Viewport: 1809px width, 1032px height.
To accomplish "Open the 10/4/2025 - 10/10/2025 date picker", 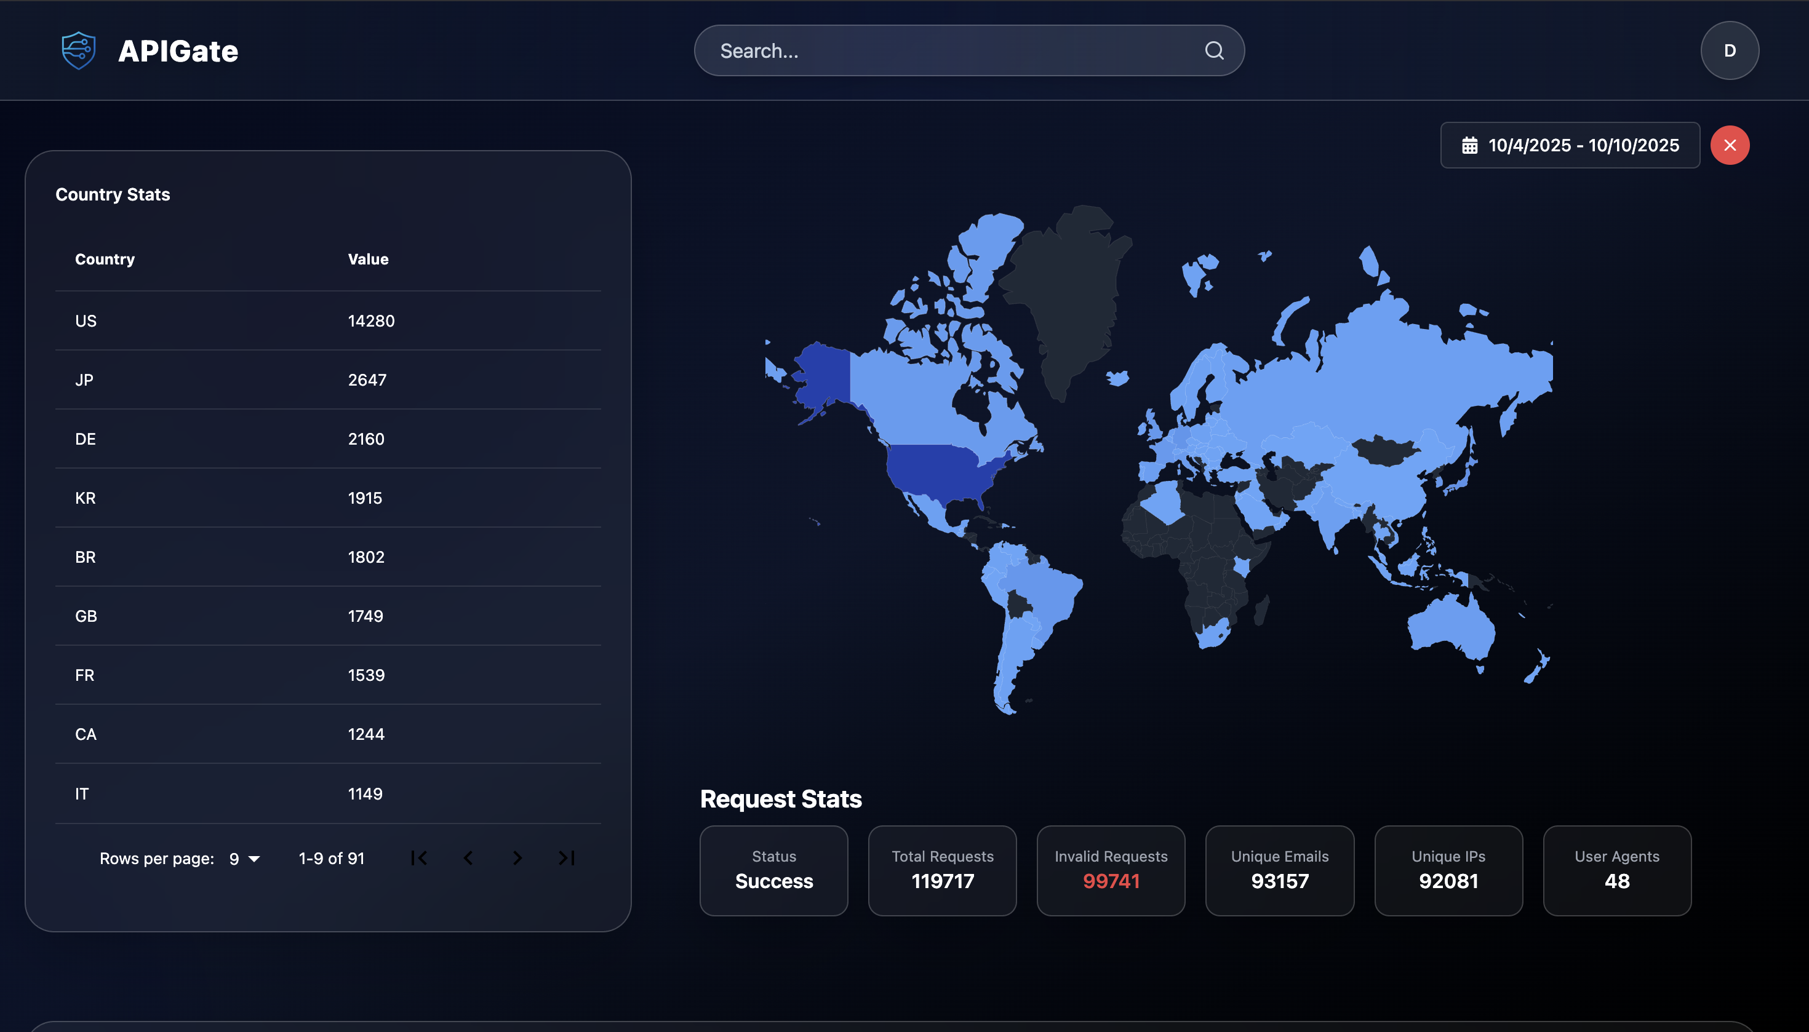I will coord(1570,145).
